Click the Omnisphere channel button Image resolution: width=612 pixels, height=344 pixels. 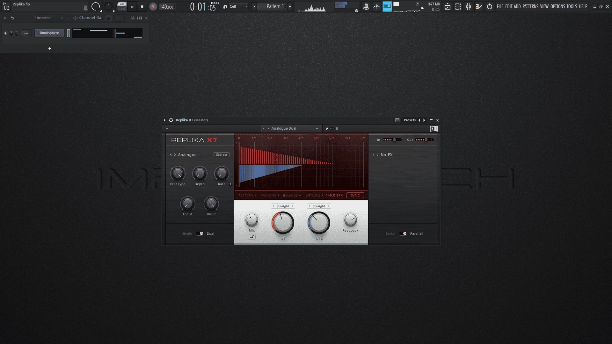click(x=49, y=33)
